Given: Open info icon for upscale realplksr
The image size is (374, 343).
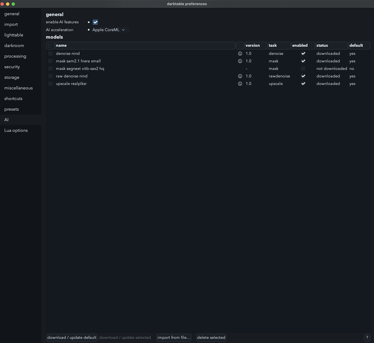Looking at the screenshot, I should point(240,84).
